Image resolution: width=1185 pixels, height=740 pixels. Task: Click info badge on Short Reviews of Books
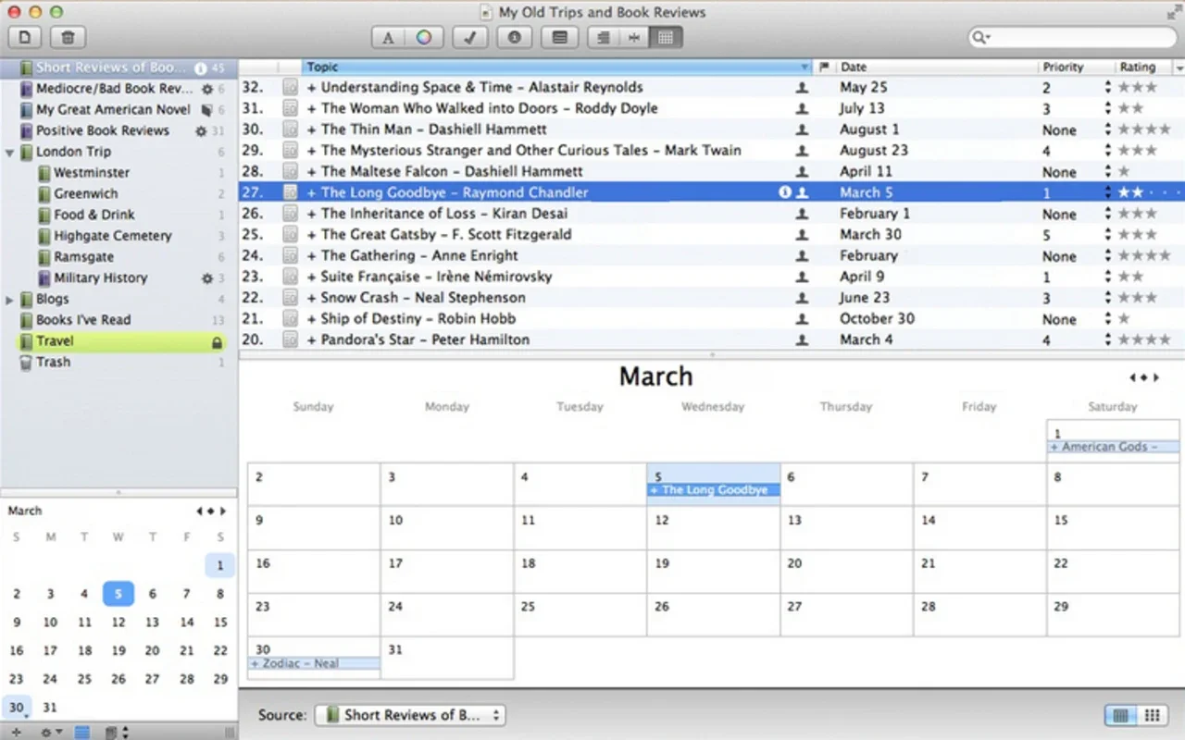pyautogui.click(x=200, y=68)
